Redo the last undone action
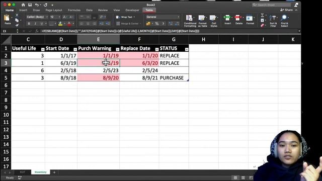Image resolution: width=322 pixels, height=181 pixels. click(45, 5)
